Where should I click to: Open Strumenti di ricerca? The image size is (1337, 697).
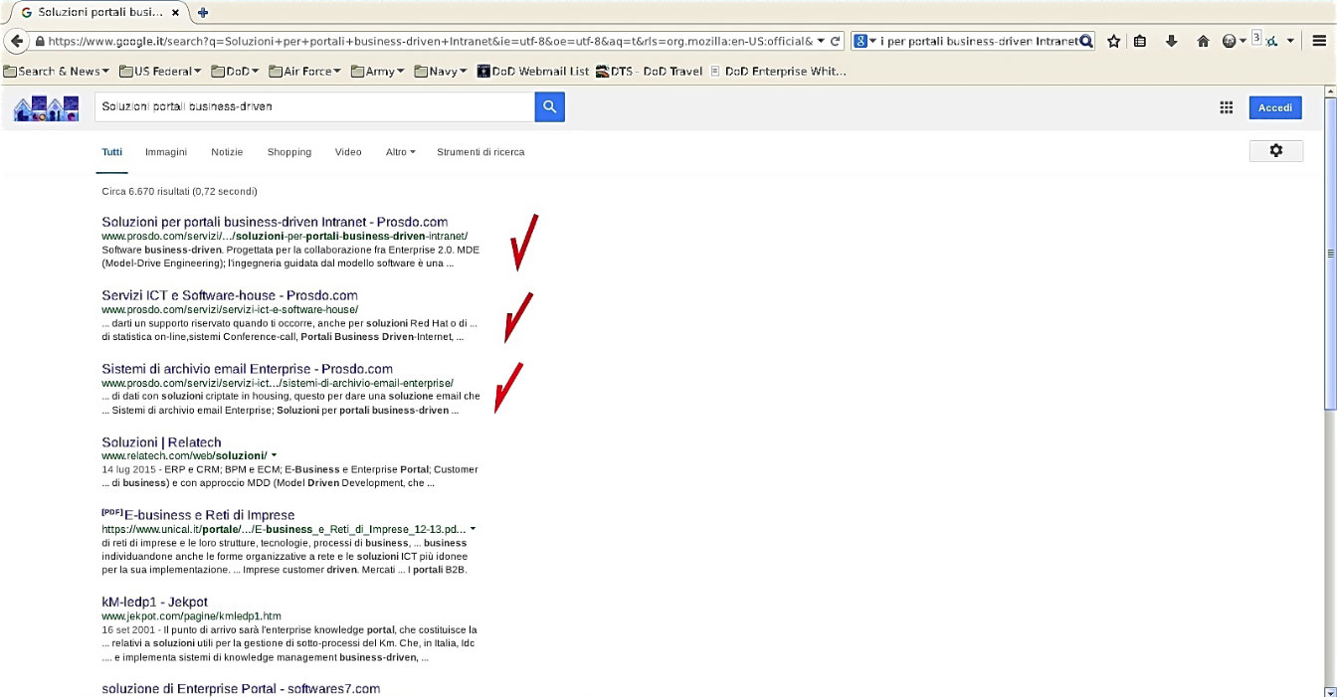480,152
